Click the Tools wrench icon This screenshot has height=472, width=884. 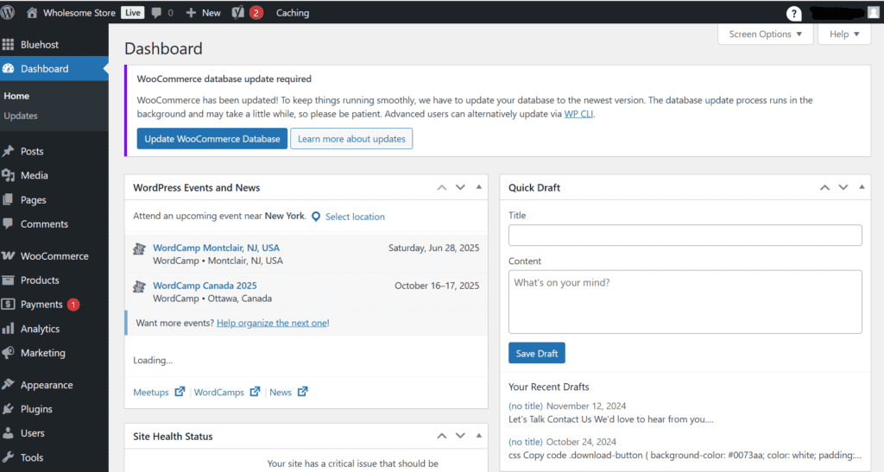(x=8, y=457)
